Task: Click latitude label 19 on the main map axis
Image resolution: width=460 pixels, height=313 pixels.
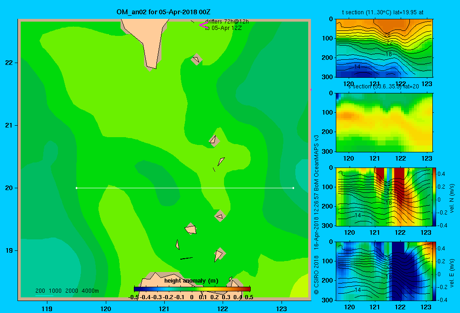Action: point(9,250)
